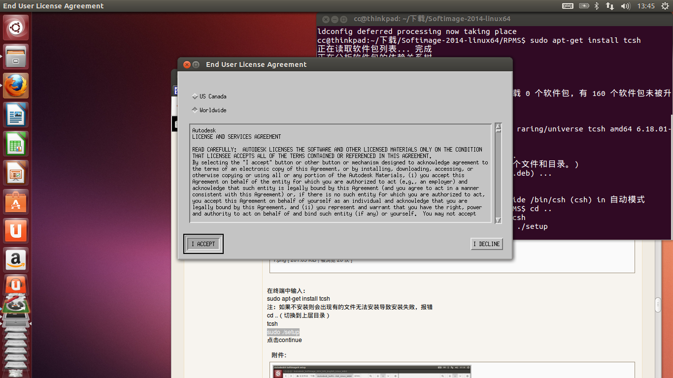Click the 'cd ..（切换到上层目录）' line on page
This screenshot has width=673, height=378.
pyautogui.click(x=299, y=315)
